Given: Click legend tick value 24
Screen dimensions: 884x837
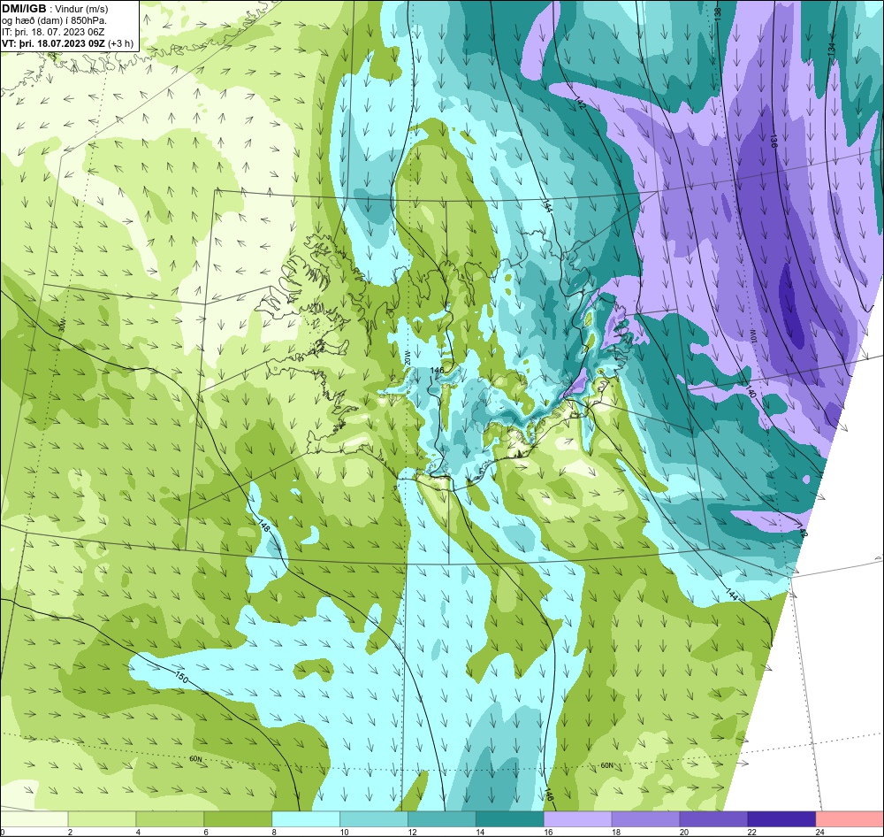Looking at the screenshot, I should (x=819, y=832).
